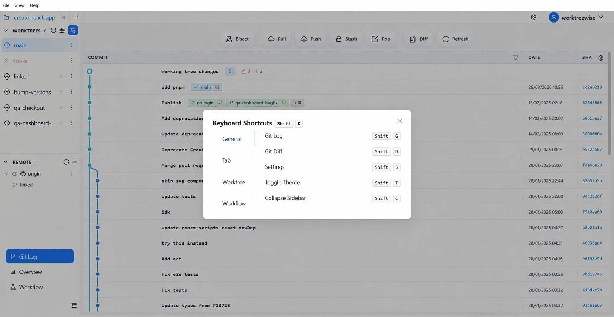Image resolution: width=614 pixels, height=317 pixels.
Task: Open the more options menu for linked worktree
Action: [x=71, y=76]
